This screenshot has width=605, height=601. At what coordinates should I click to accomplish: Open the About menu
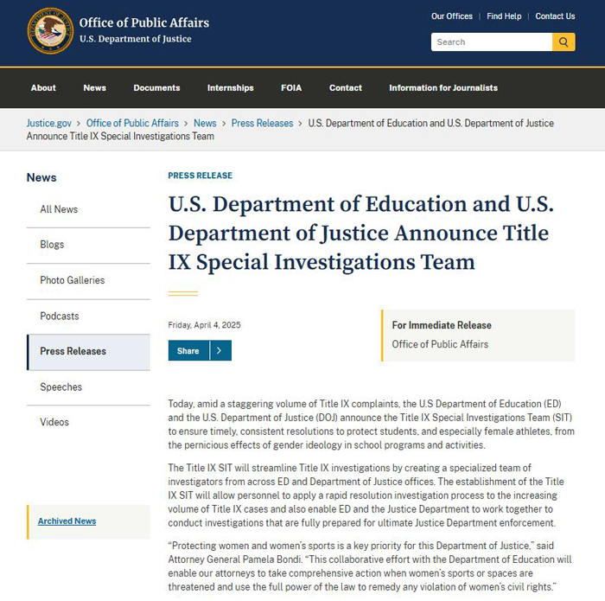coord(43,87)
